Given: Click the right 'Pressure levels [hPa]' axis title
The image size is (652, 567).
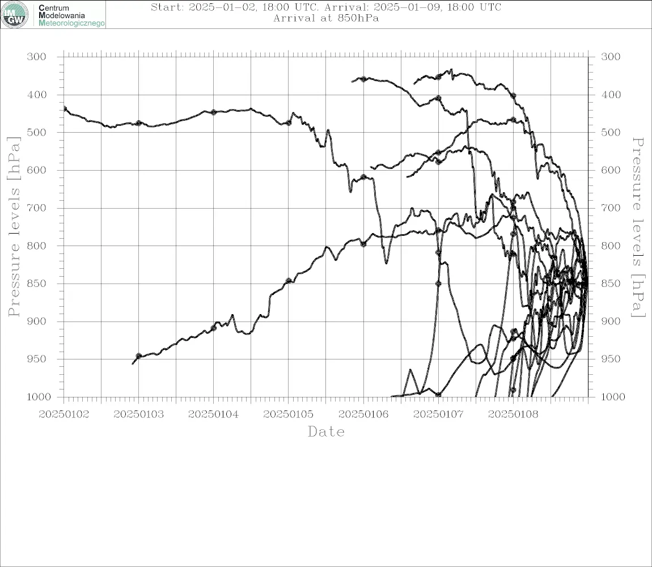Looking at the screenshot, I should tap(638, 227).
